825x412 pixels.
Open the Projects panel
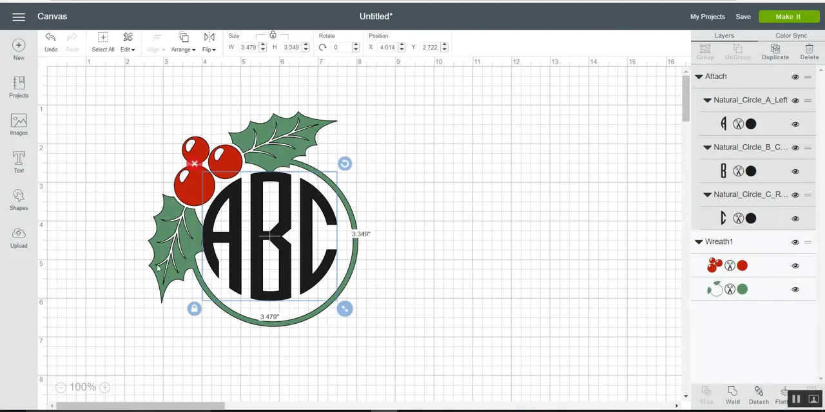19,87
